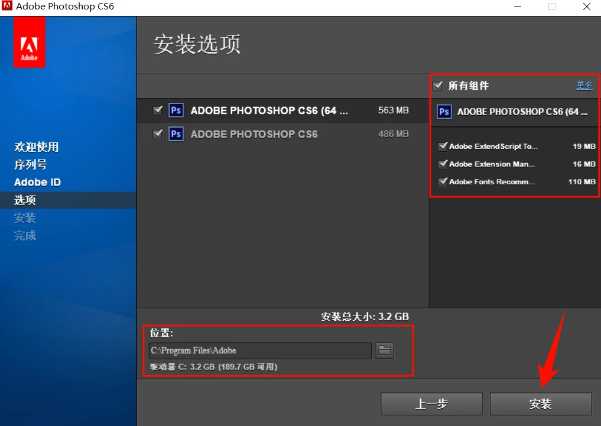Go to 序列号 step in sidebar
The image size is (601, 426).
31,164
